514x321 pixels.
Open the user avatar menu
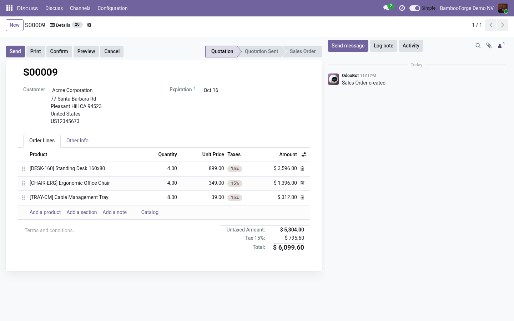[503, 8]
